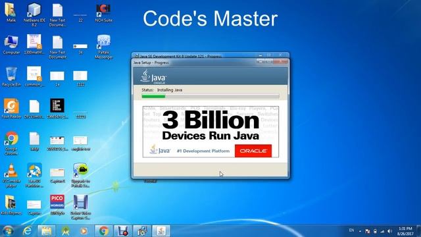Click the #1 Development Platform text
Viewport: 421px width, 237px height.
[203, 151]
